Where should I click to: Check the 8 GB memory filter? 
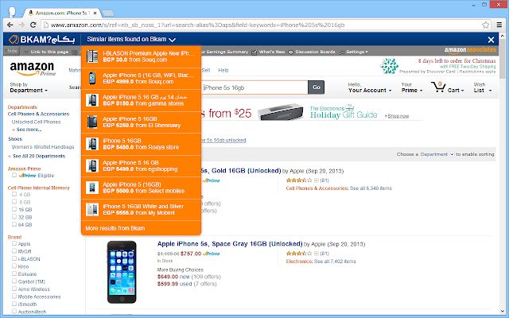[x=14, y=201]
